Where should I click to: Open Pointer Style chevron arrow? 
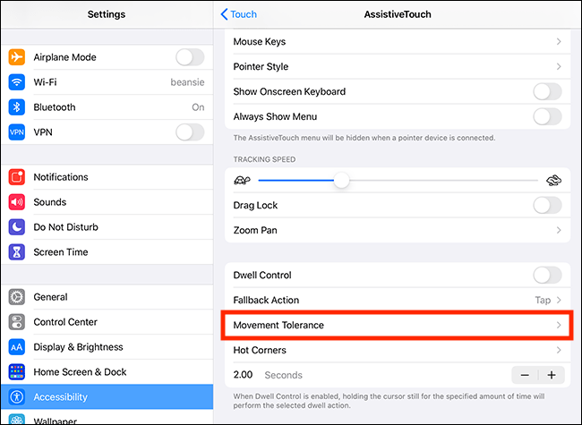(559, 66)
